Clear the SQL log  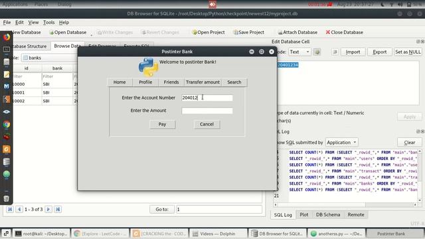coord(410,142)
